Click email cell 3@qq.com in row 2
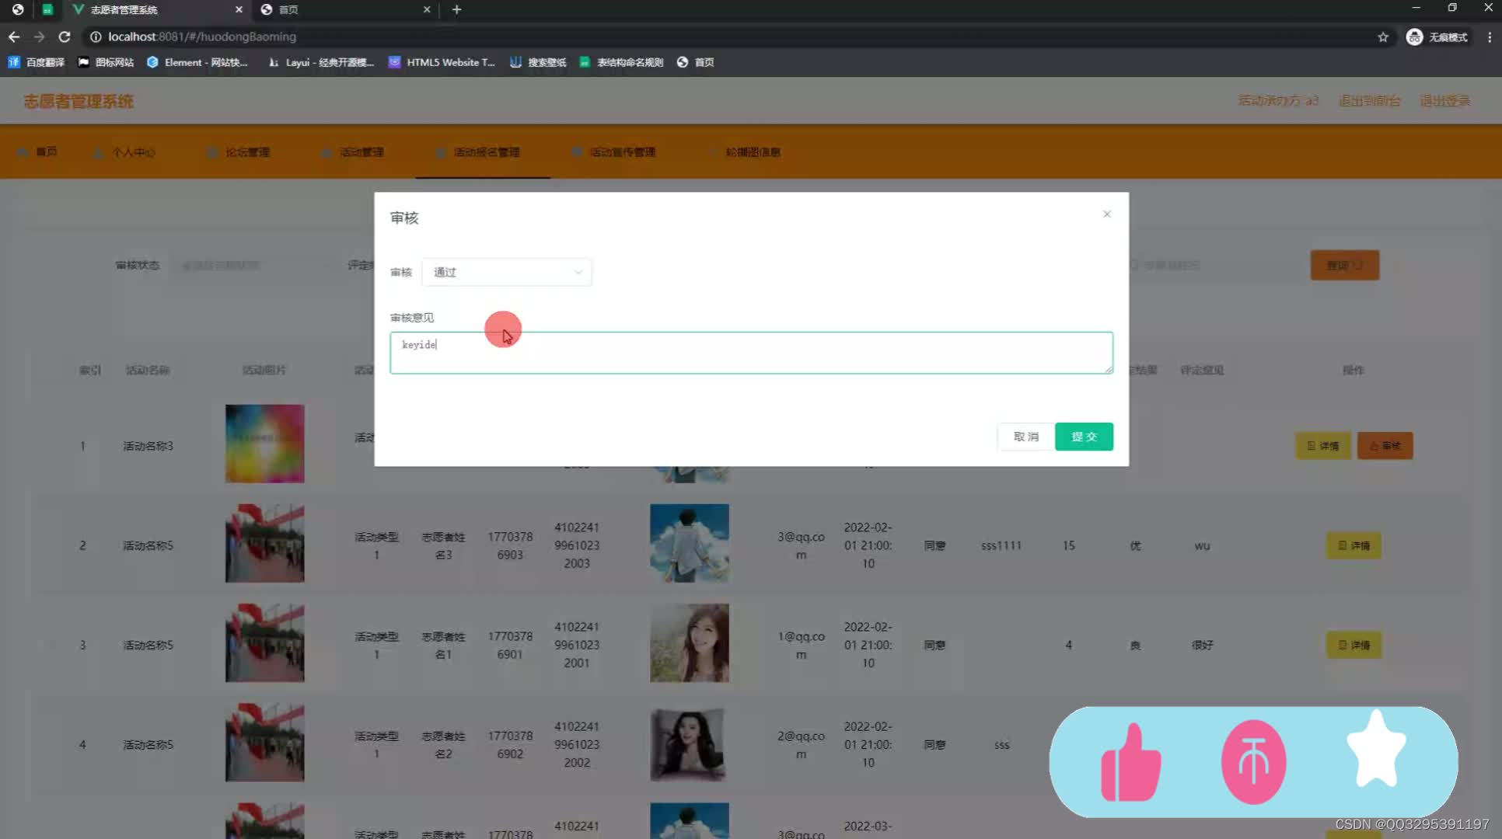The width and height of the screenshot is (1502, 839). coord(801,545)
